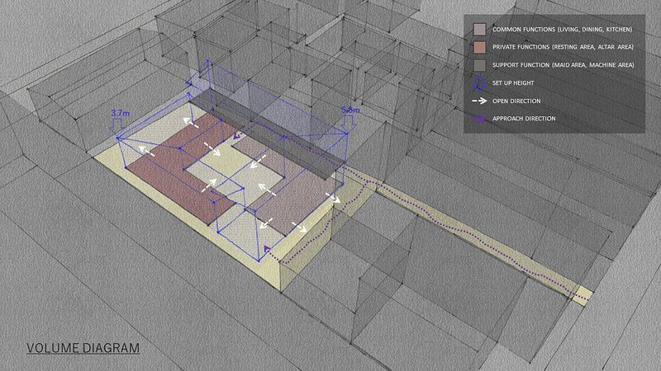The image size is (661, 371).
Task: Click the Private Functions color swatch in legend
Action: pyautogui.click(x=478, y=47)
